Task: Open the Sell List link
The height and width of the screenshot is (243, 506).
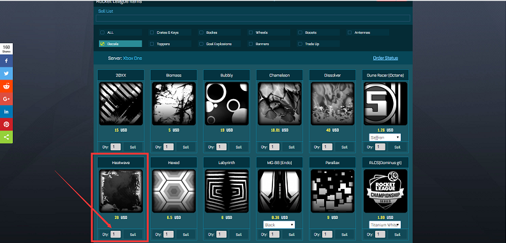Action: 105,11
